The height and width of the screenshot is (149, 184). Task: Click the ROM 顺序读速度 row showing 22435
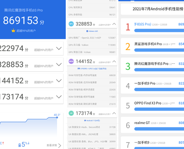(x=92, y=90)
